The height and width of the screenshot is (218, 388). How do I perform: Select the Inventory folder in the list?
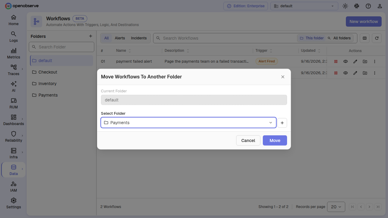[62, 84]
